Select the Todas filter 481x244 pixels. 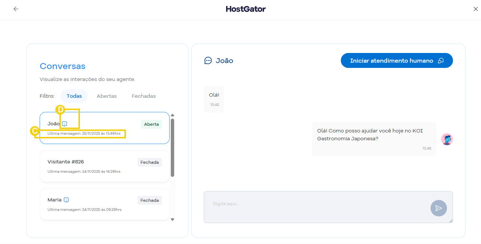pyautogui.click(x=74, y=96)
